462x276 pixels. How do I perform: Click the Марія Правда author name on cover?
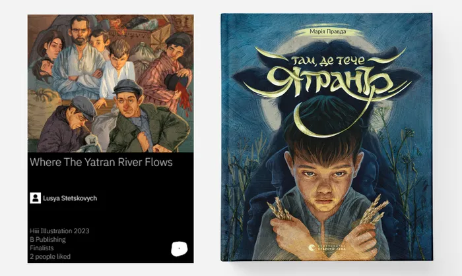click(328, 32)
